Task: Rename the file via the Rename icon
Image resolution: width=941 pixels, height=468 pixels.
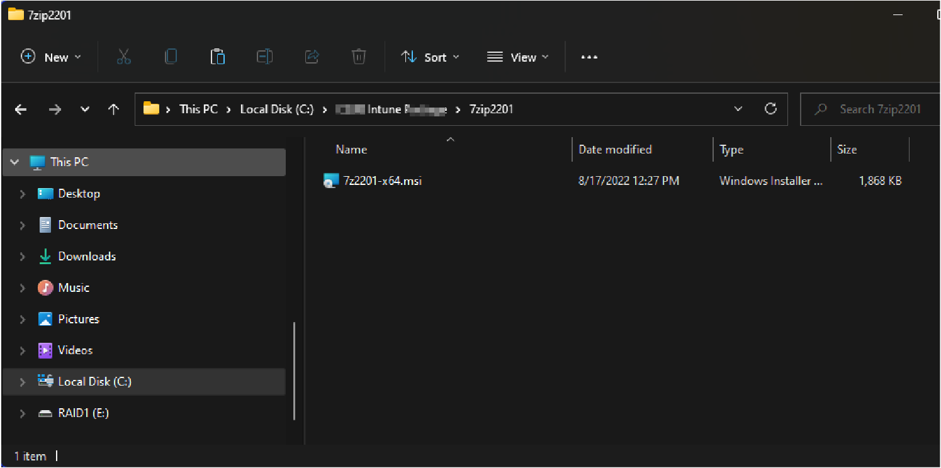Action: point(264,57)
